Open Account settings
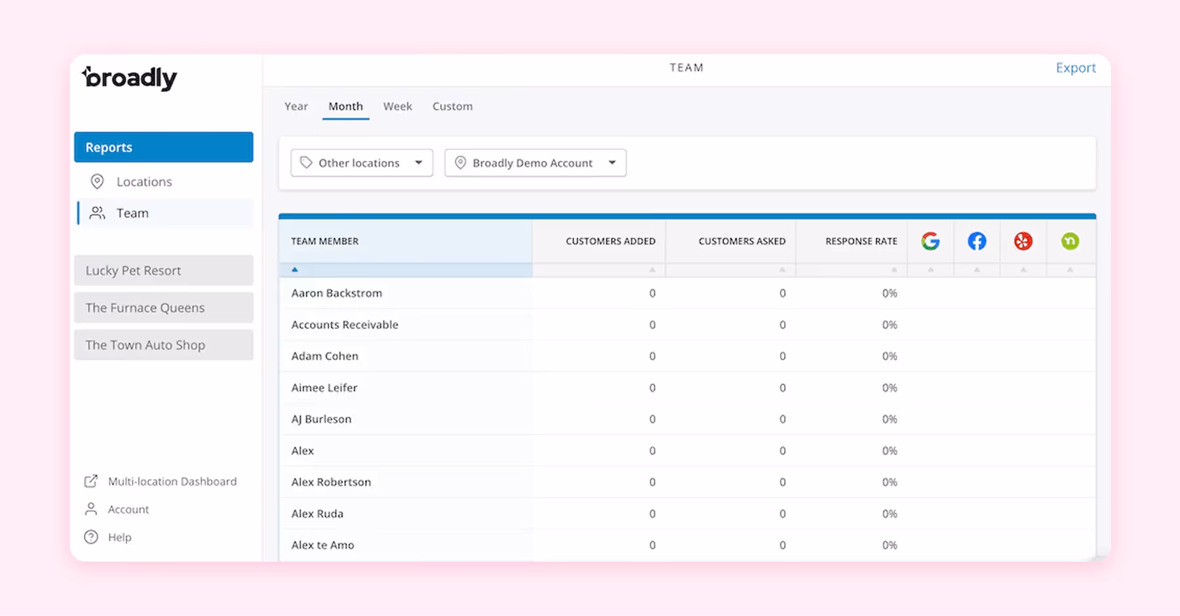 coord(117,509)
